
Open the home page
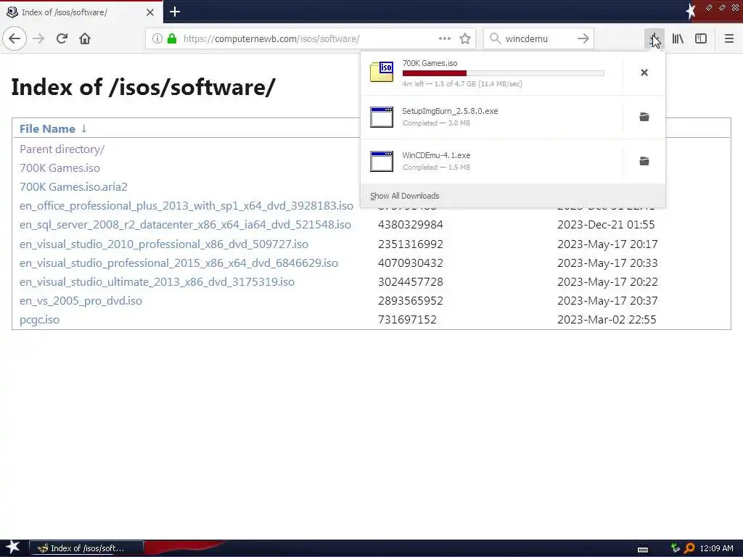[x=85, y=38]
